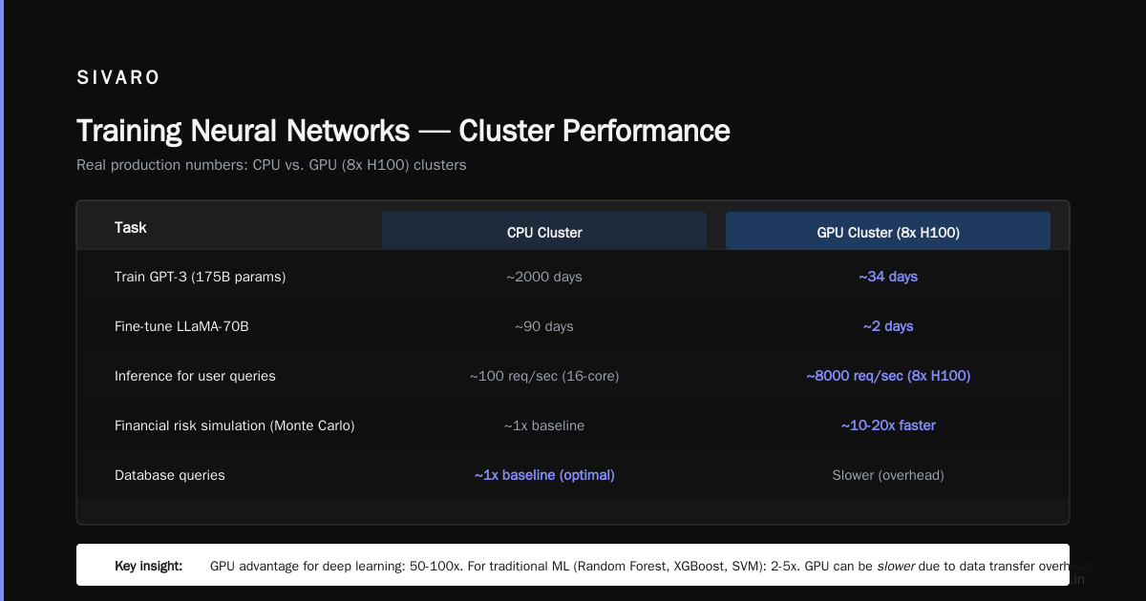1146x601 pixels.
Task: Click the key insight sentence about GPU advantage
Action: pyautogui.click(x=650, y=566)
